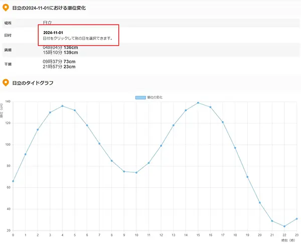Toggle the 潮位の変化 legend label
301x244 pixels.
click(x=155, y=97)
